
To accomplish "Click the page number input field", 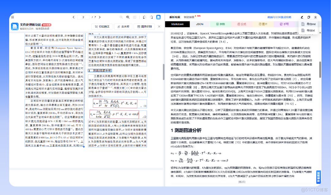I will click(x=83, y=17).
